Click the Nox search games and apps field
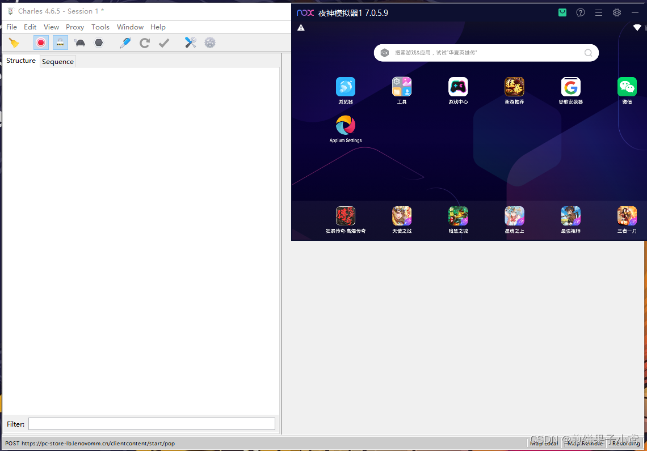 coord(486,53)
